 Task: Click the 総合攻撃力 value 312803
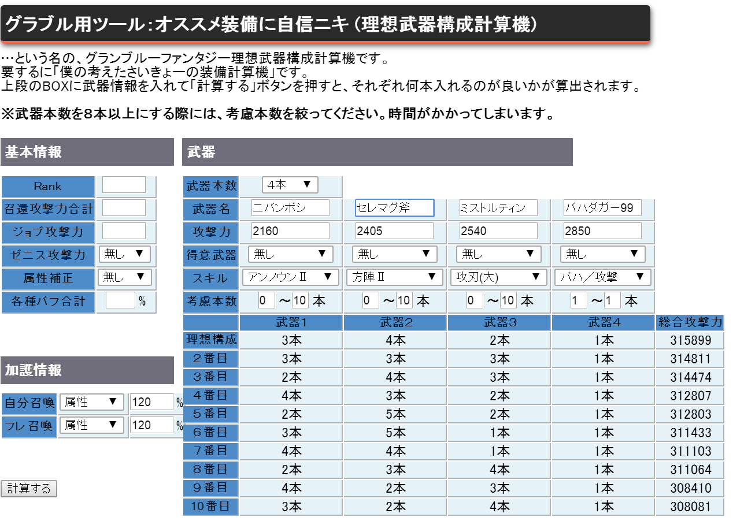point(690,415)
